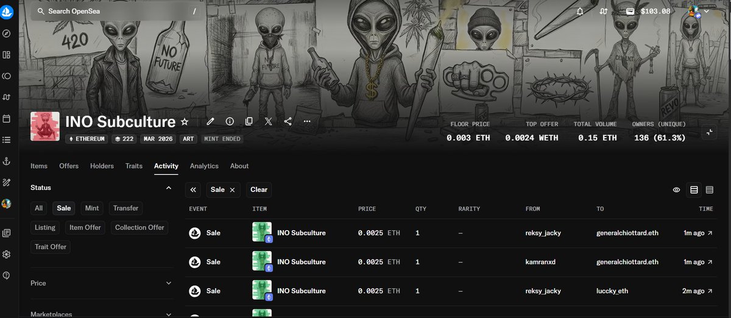
Task: Open the profile avatar in left sidebar
Action: tap(6, 203)
